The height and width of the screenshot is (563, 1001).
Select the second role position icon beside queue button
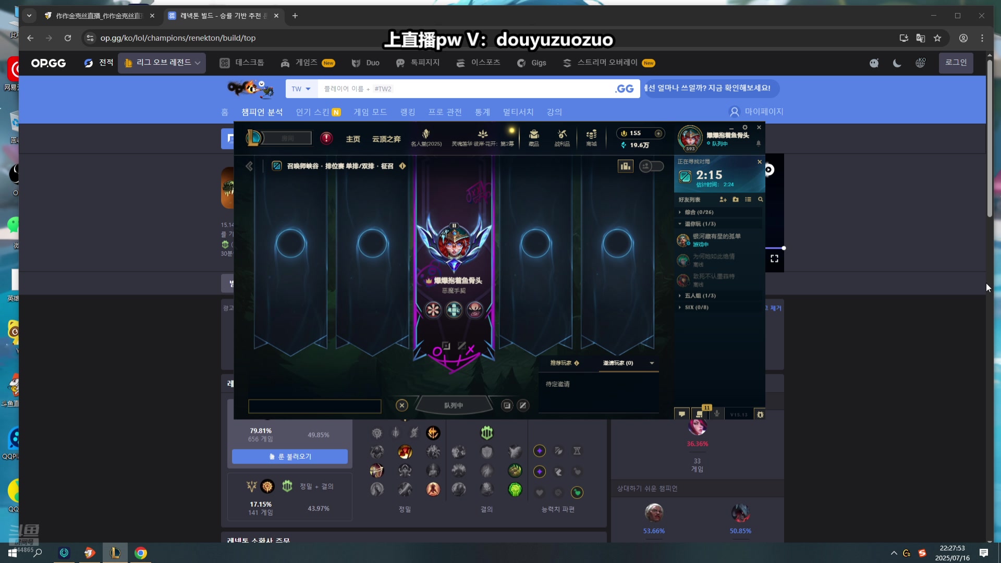[523, 406]
